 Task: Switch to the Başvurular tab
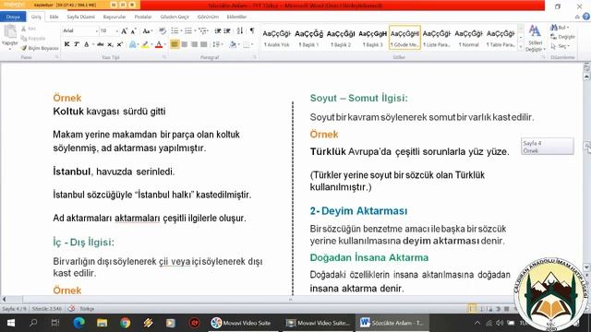115,17
